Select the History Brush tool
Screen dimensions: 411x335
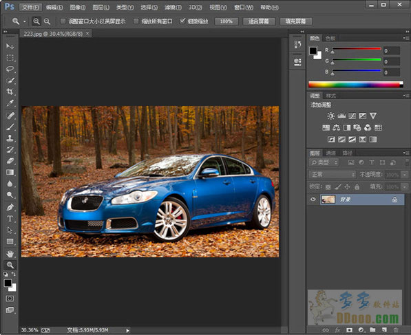coord(10,149)
